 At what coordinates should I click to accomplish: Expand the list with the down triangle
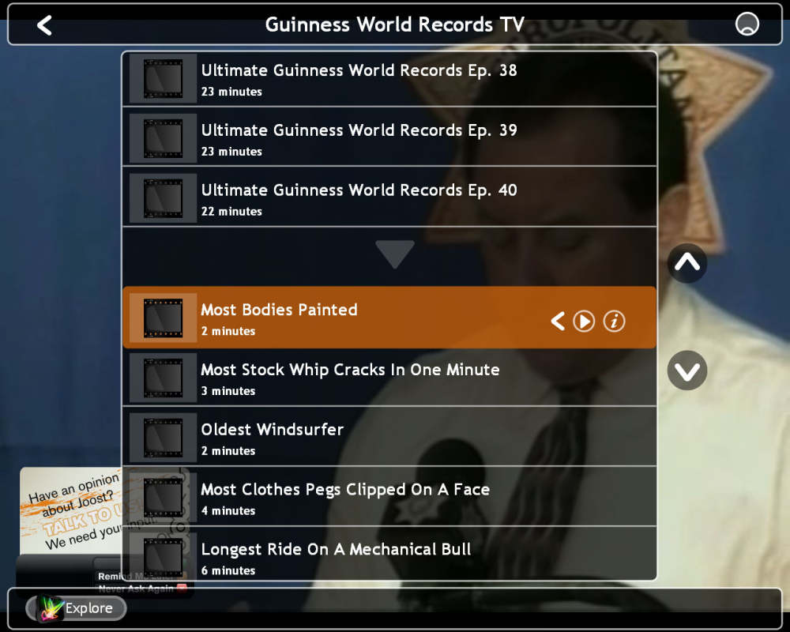[394, 254]
